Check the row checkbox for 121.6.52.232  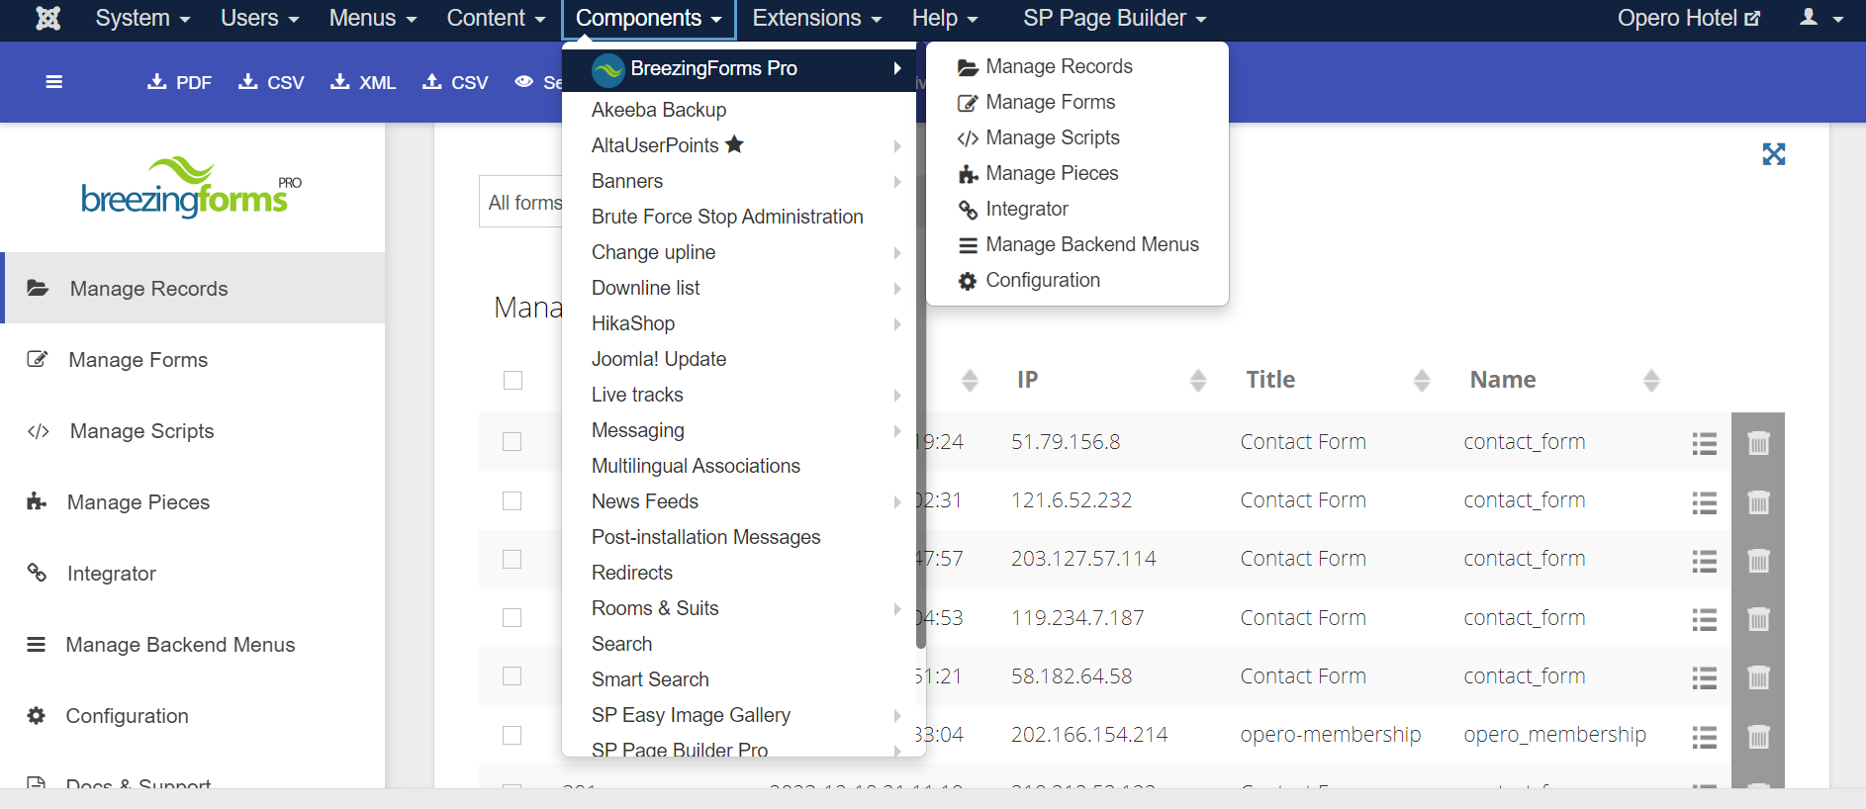512,500
